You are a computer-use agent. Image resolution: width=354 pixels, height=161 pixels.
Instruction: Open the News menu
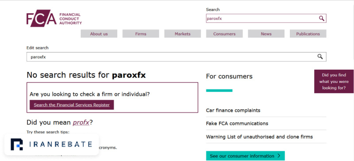[266, 34]
